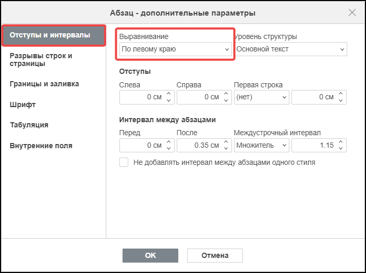Decrease the line spacing value 1.15
Viewport: 366px width, 273px height.
(340, 149)
